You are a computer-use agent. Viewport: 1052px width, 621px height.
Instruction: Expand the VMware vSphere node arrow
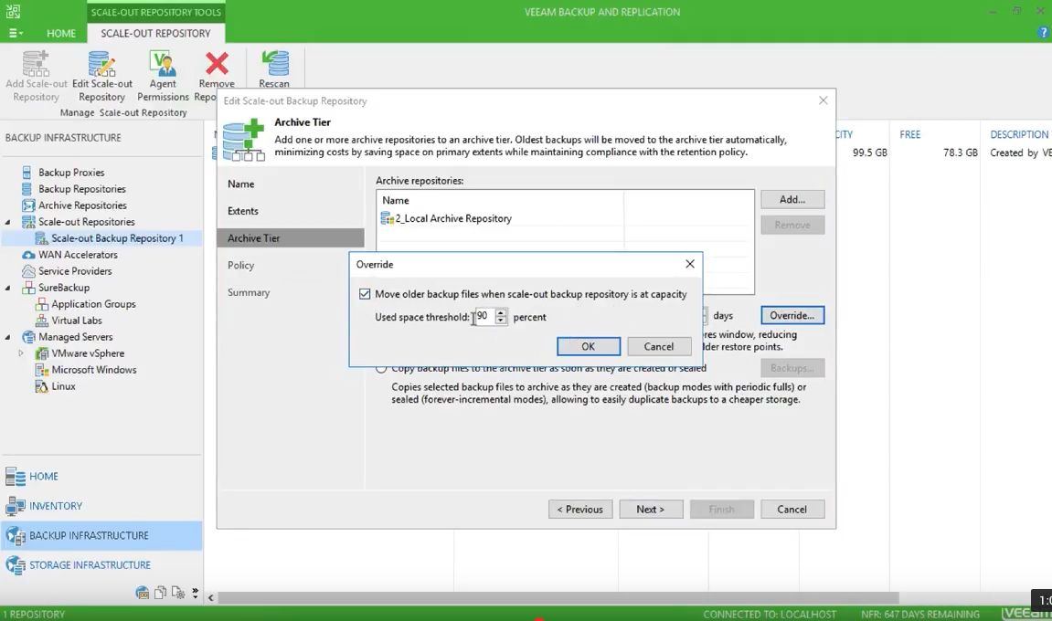21,353
